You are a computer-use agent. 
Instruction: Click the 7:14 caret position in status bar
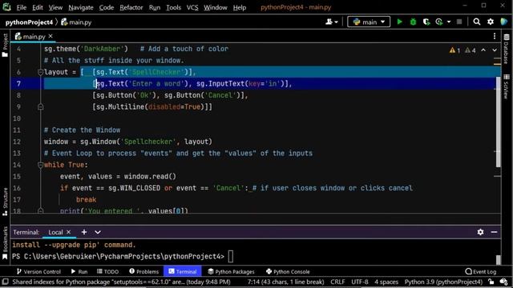[x=285, y=282]
